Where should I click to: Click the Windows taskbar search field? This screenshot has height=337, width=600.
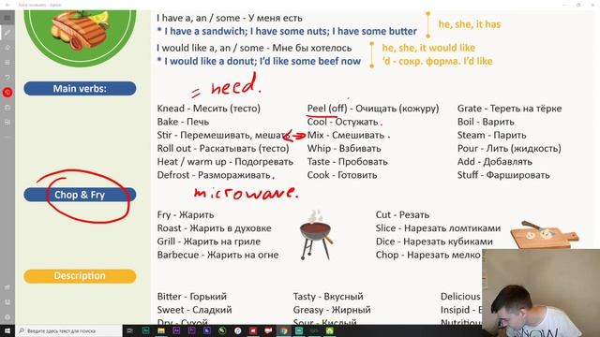(68, 330)
